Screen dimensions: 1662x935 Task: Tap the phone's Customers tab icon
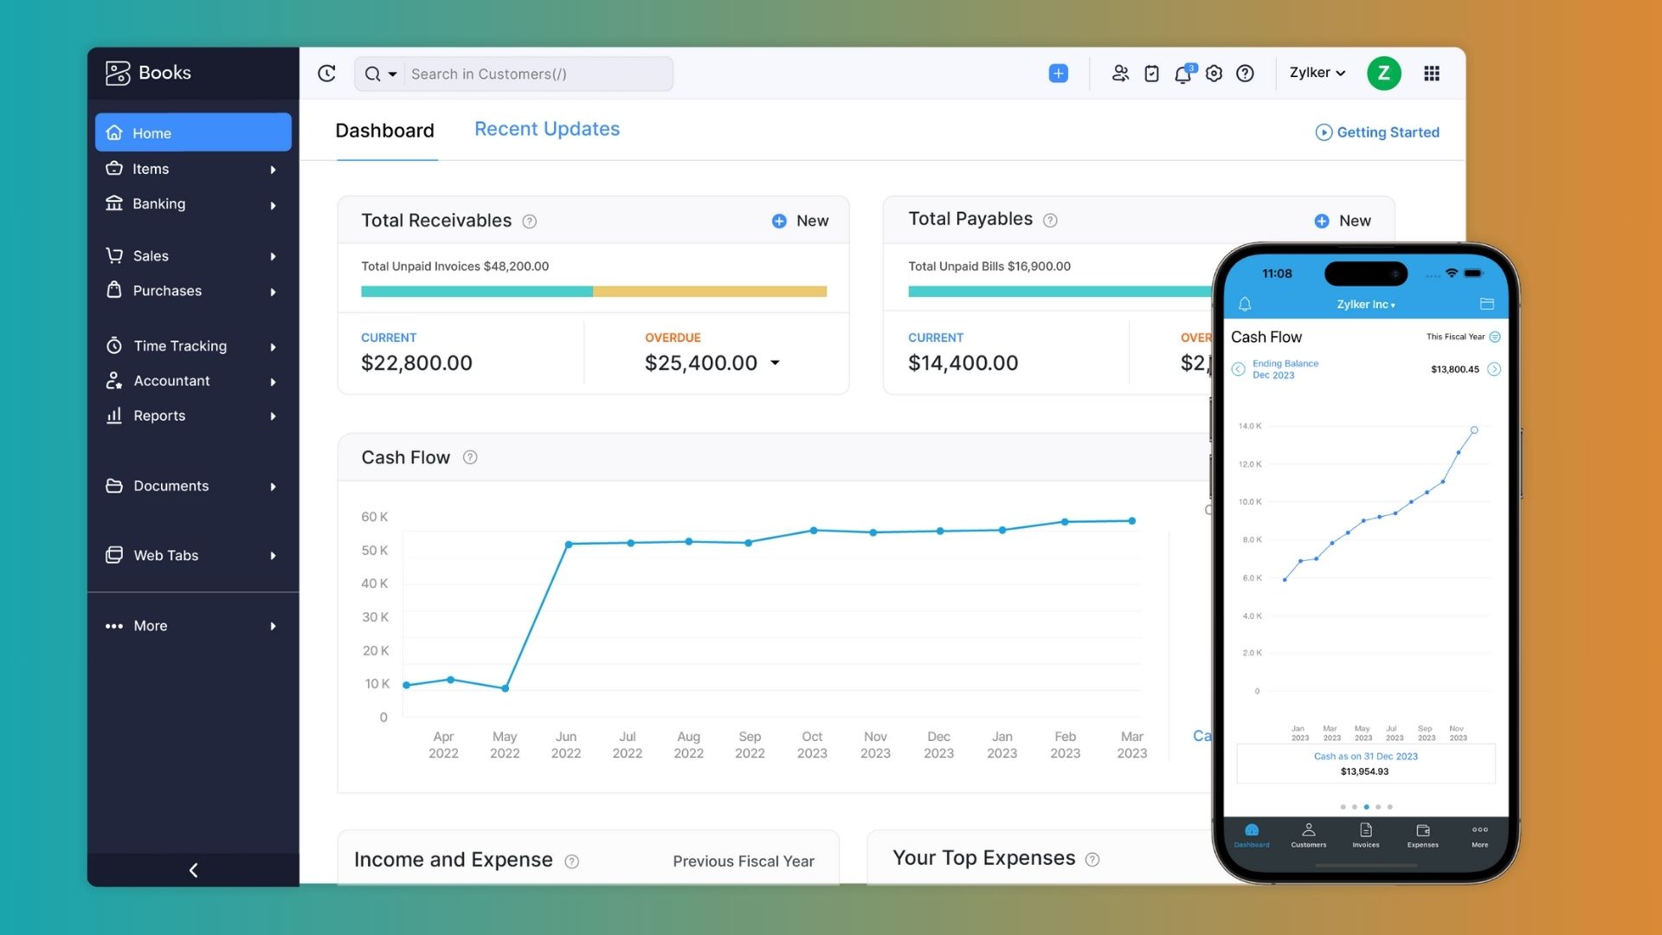coord(1309,829)
